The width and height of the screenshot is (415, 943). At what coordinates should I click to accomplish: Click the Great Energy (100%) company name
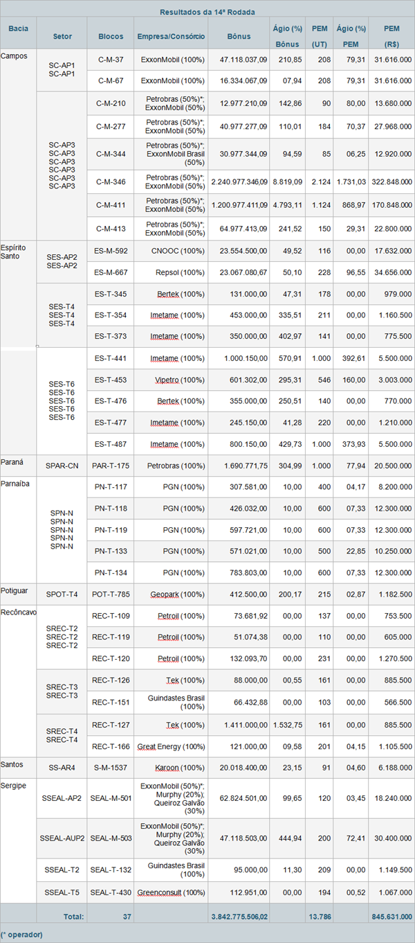[171, 746]
